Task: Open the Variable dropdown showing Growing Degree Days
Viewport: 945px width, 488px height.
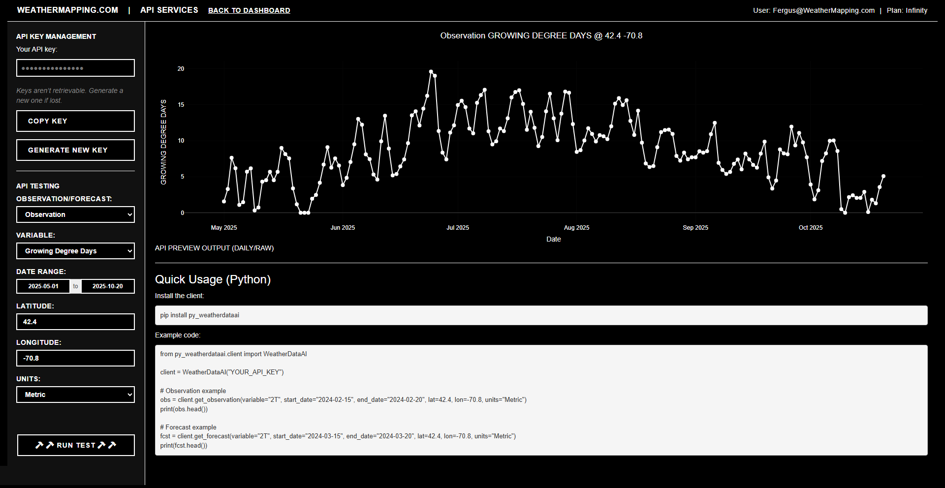Action: [75, 251]
